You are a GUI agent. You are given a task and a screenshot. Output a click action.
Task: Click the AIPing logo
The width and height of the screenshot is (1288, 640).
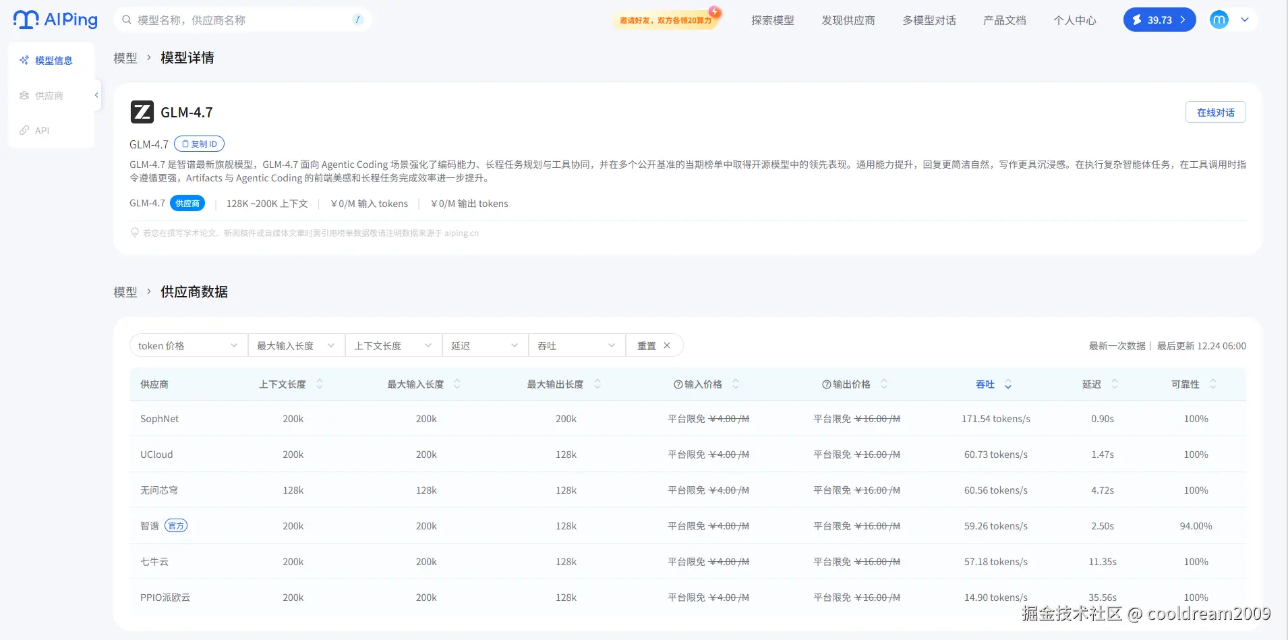click(55, 20)
